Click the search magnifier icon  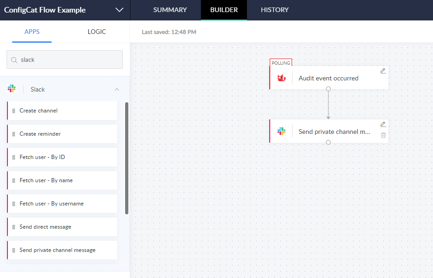(14, 60)
